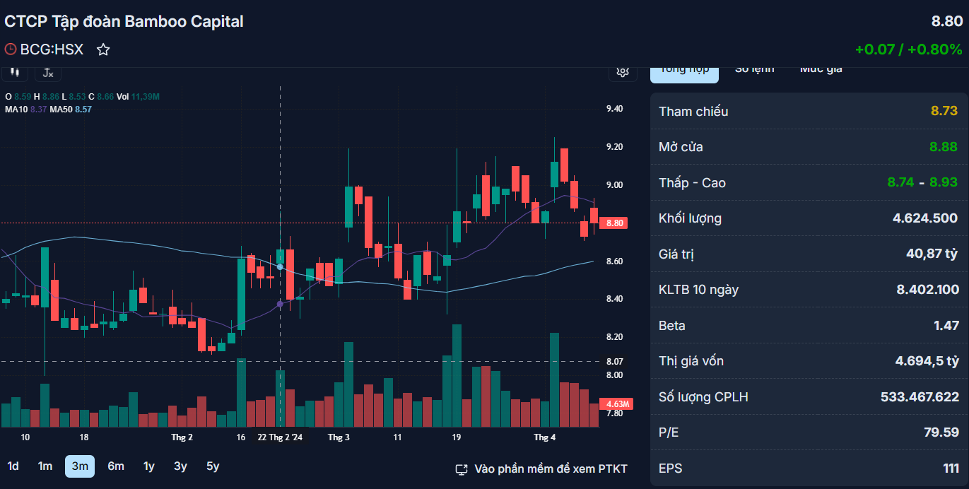Click the Thg 2 label on time axis
The height and width of the screenshot is (489, 969).
[182, 437]
